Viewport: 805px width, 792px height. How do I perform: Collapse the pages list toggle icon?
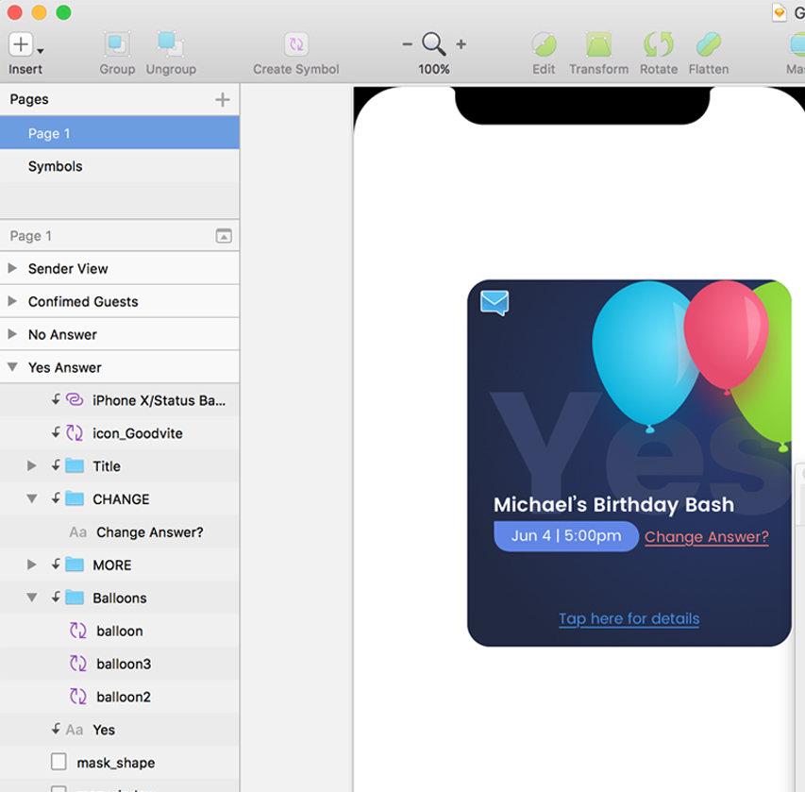coord(224,236)
